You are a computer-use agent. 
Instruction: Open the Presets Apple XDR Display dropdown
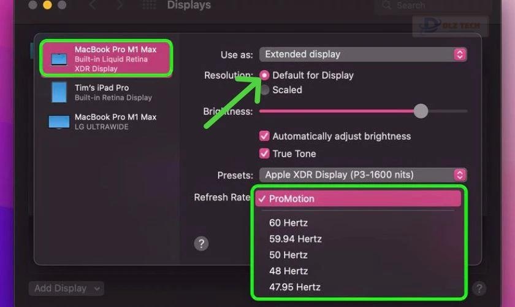[x=363, y=175]
